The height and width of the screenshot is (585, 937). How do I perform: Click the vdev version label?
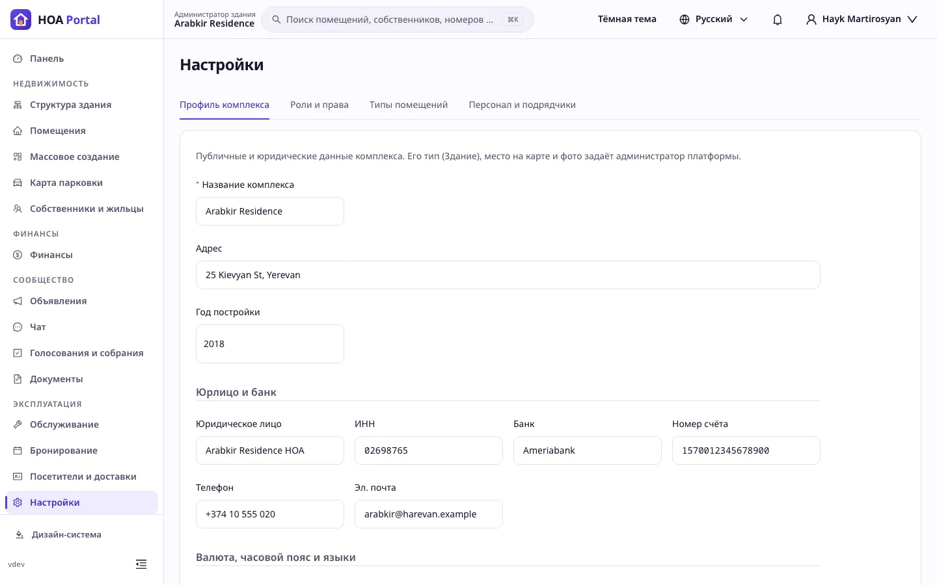(x=16, y=564)
